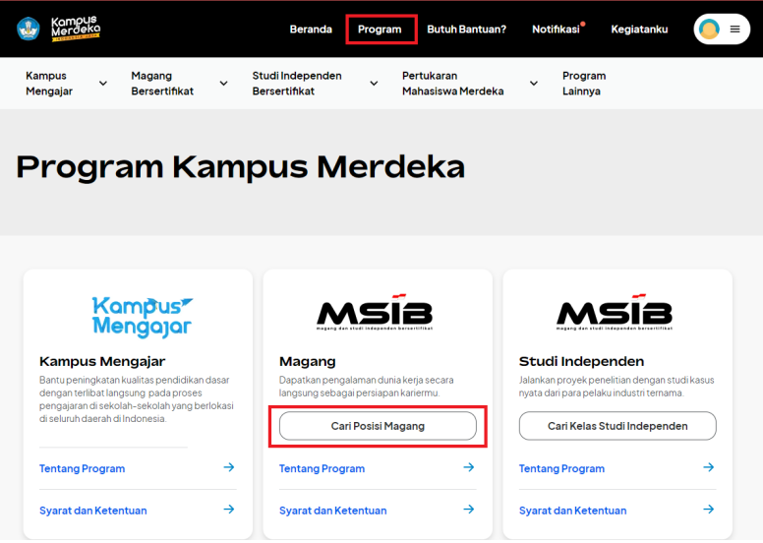Click arrow beside Kampus Mengajar Tentang Program
This screenshot has width=763, height=543.
(229, 467)
